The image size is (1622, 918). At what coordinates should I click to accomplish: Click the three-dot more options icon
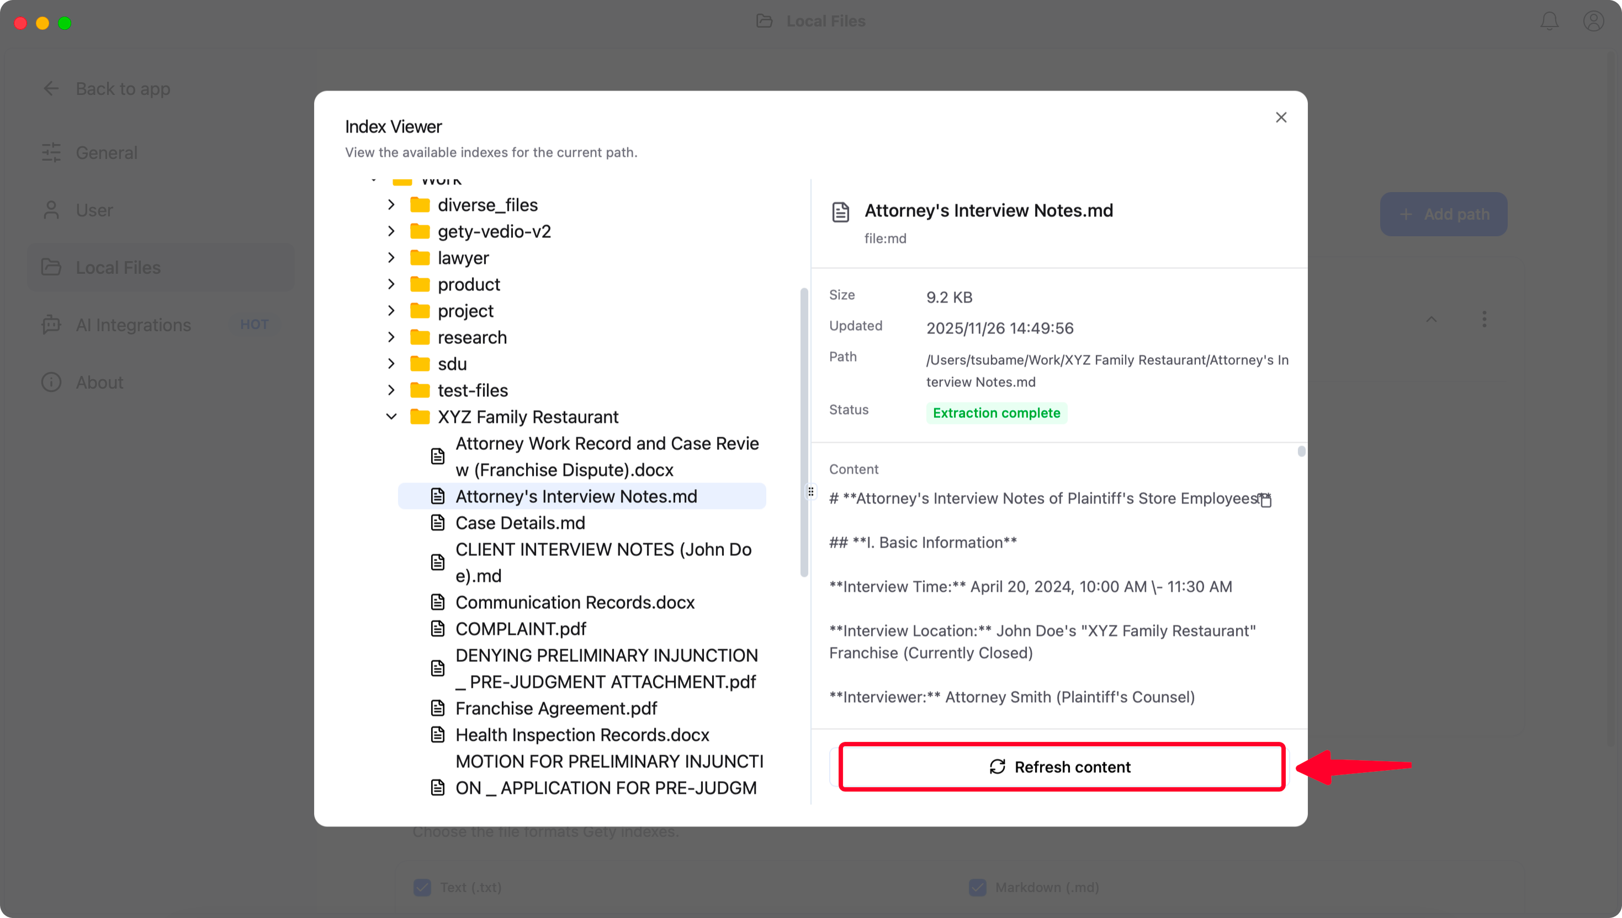click(x=1484, y=319)
